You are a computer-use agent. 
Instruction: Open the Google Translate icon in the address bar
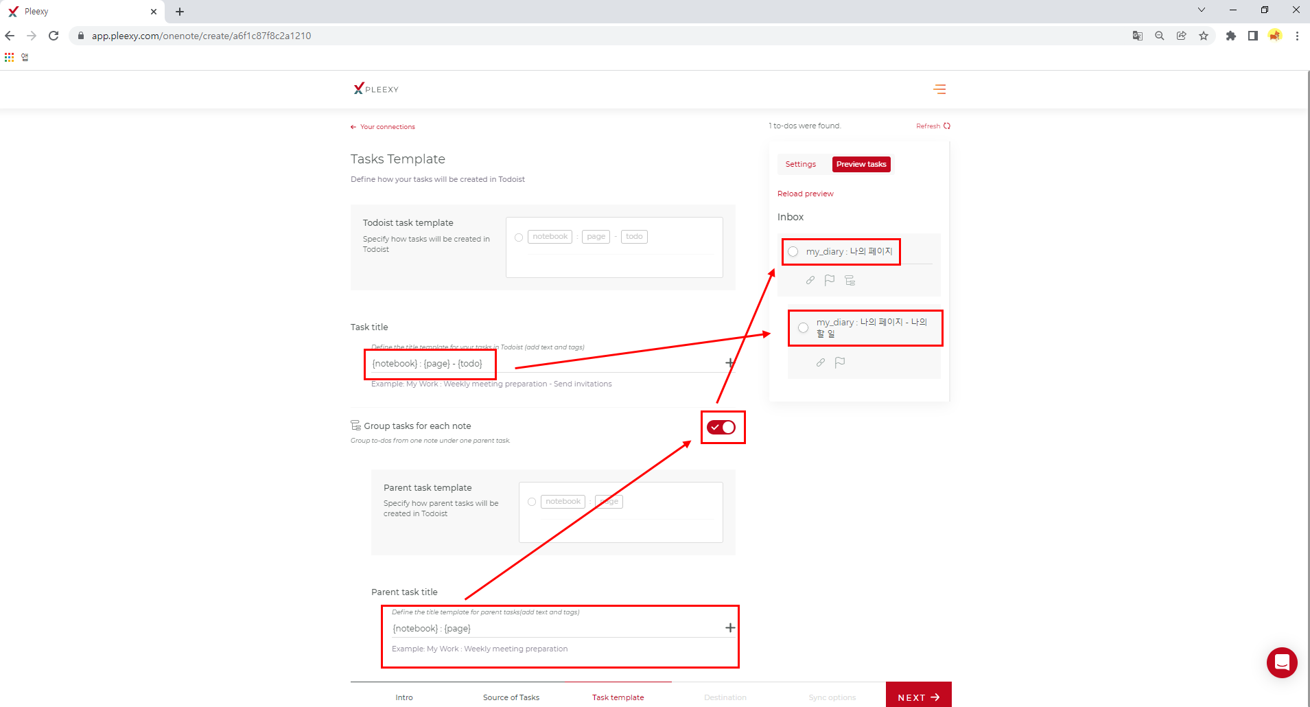1138,36
